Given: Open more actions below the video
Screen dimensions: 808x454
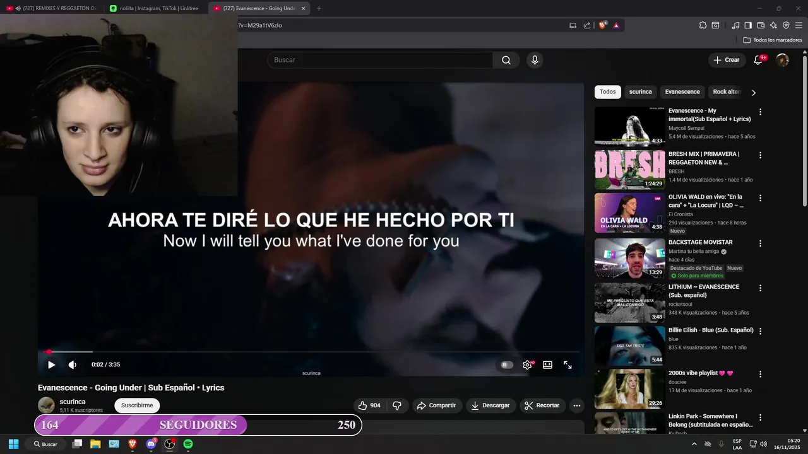Looking at the screenshot, I should coord(576,405).
